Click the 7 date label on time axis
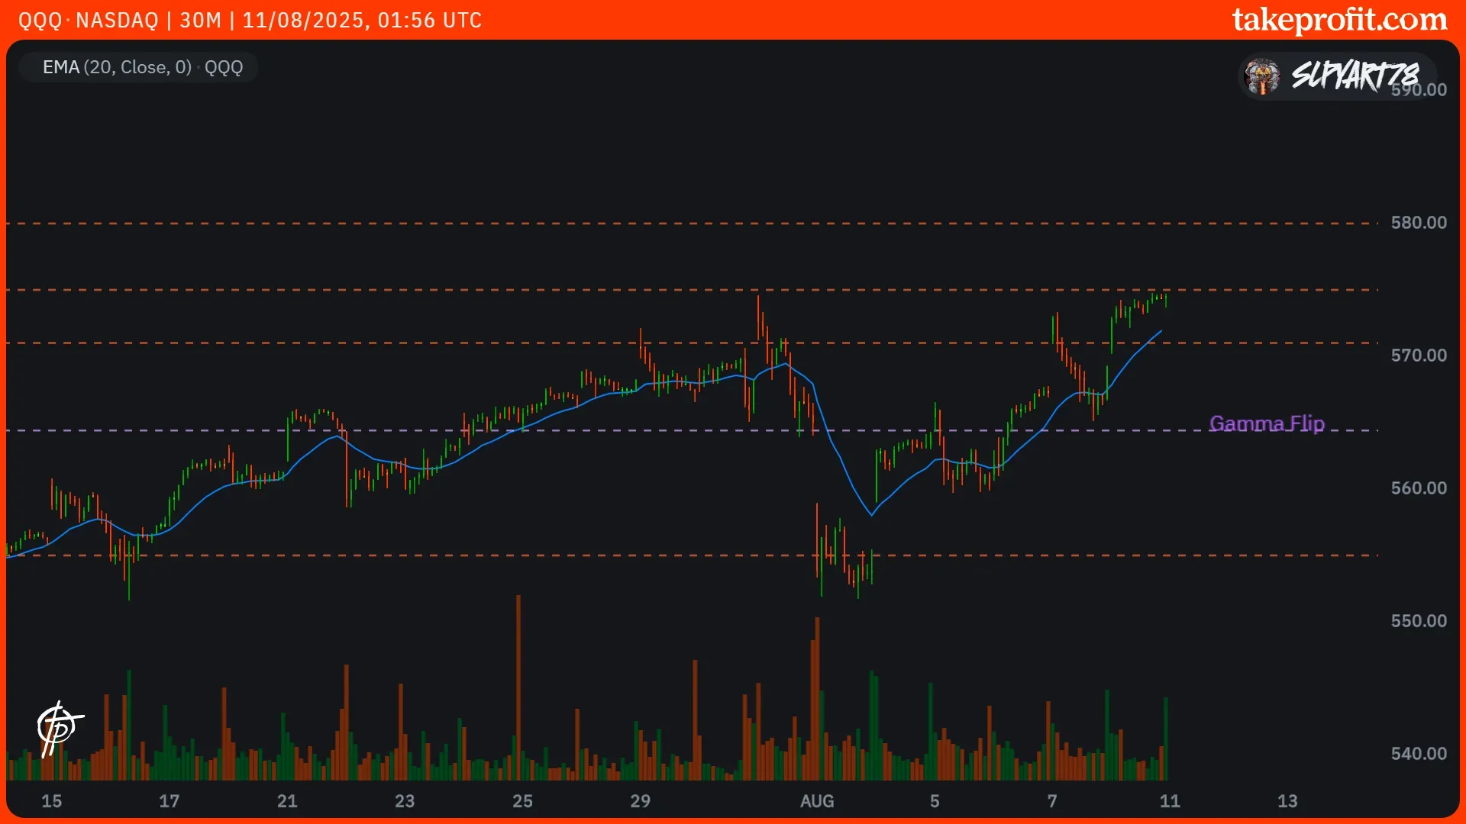This screenshot has height=824, width=1466. click(1052, 801)
